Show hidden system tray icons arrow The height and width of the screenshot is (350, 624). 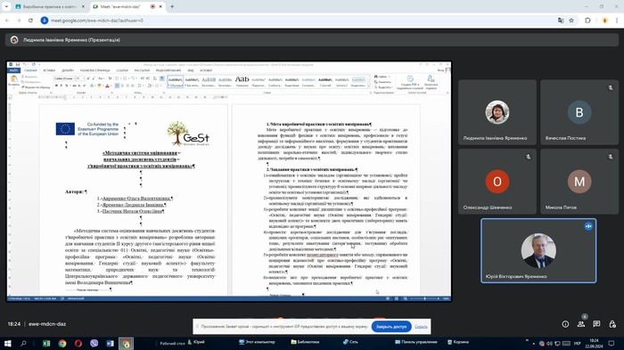(x=534, y=343)
